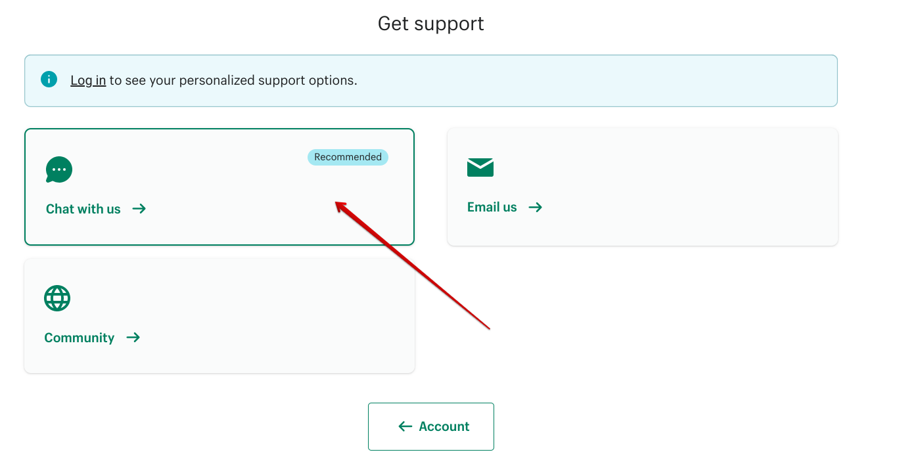Click the globe icon
This screenshot has height=469, width=901.
click(x=57, y=298)
